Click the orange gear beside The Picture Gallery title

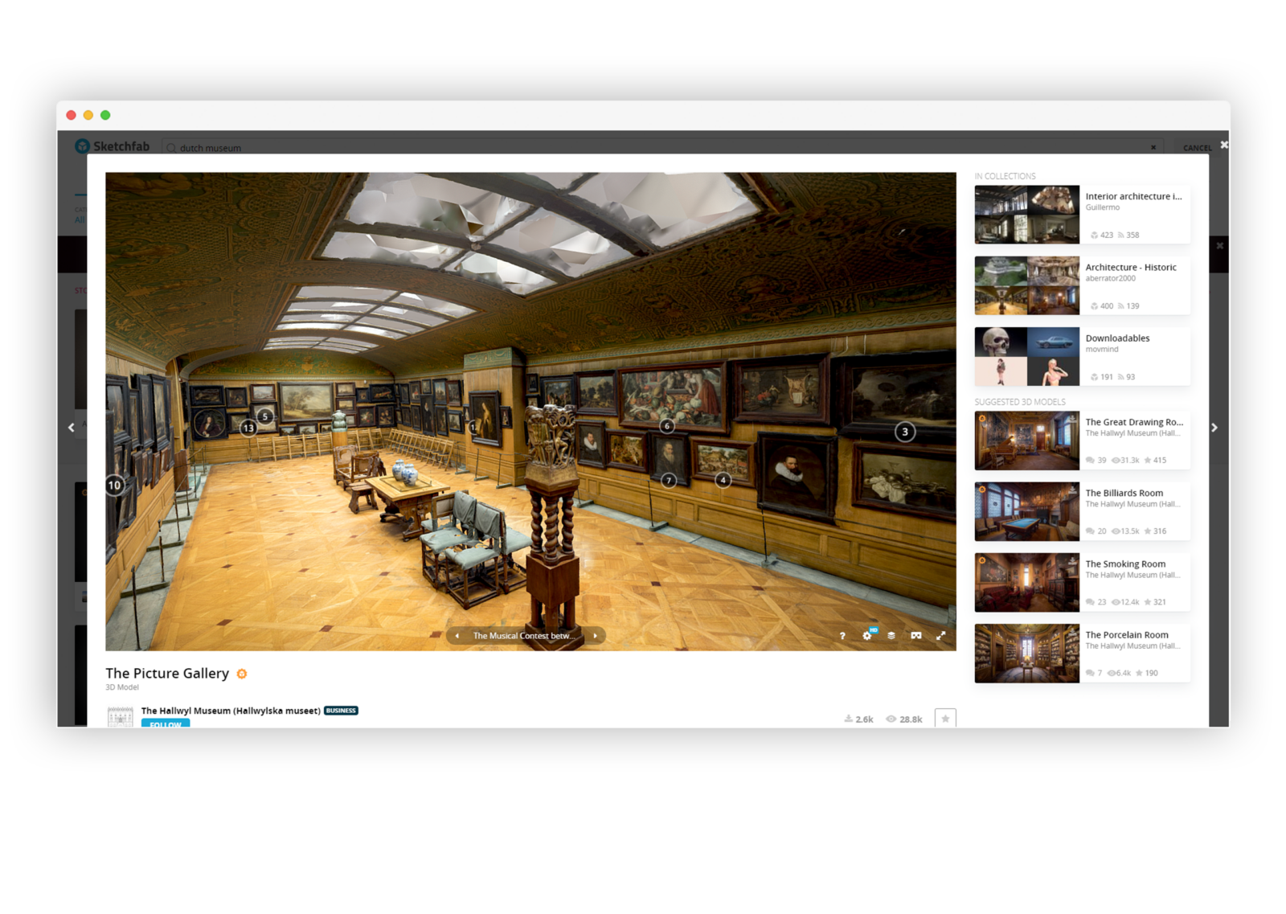click(x=241, y=674)
